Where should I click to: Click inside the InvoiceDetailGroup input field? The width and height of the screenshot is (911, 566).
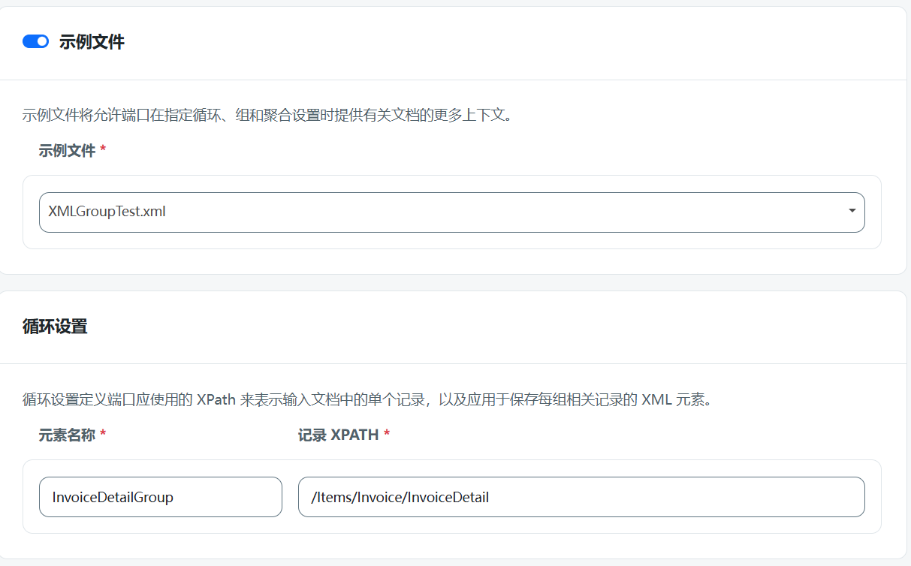pos(160,497)
